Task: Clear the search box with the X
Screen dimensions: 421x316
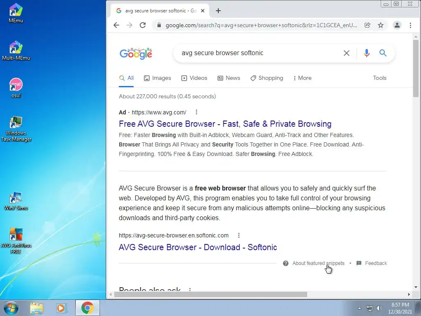Action: pos(347,53)
